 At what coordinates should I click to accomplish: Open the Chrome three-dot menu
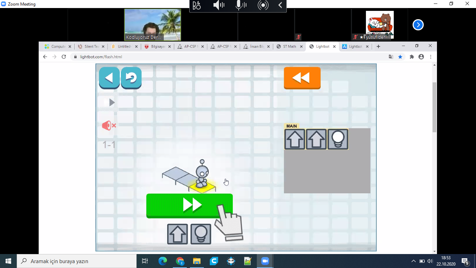431,57
